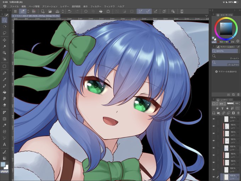Select the Eraser tool

click(5, 105)
